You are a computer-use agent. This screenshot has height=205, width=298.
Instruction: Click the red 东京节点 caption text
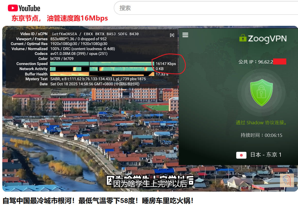[x=60, y=18]
